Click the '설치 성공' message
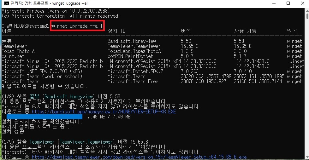The height and width of the screenshot is (160, 309). point(13,132)
